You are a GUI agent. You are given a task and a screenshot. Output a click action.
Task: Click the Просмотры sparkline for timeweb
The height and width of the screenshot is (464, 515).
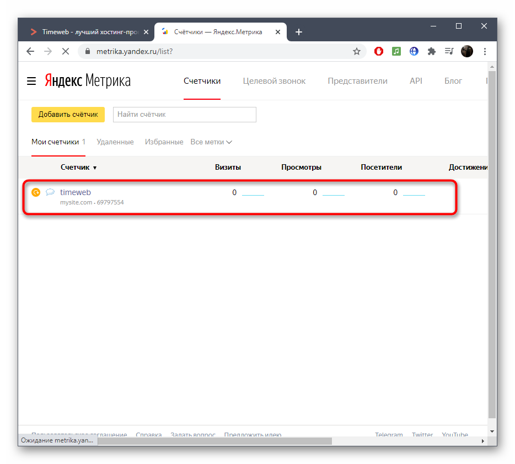334,195
